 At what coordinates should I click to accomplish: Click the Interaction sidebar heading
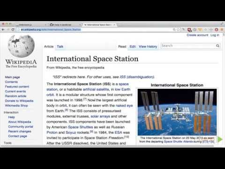point(11,112)
